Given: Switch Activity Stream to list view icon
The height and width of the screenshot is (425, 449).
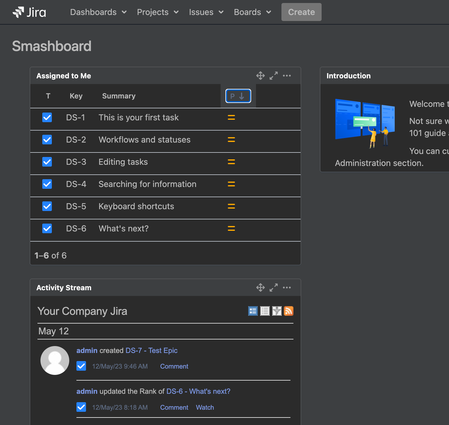Looking at the screenshot, I should (265, 311).
